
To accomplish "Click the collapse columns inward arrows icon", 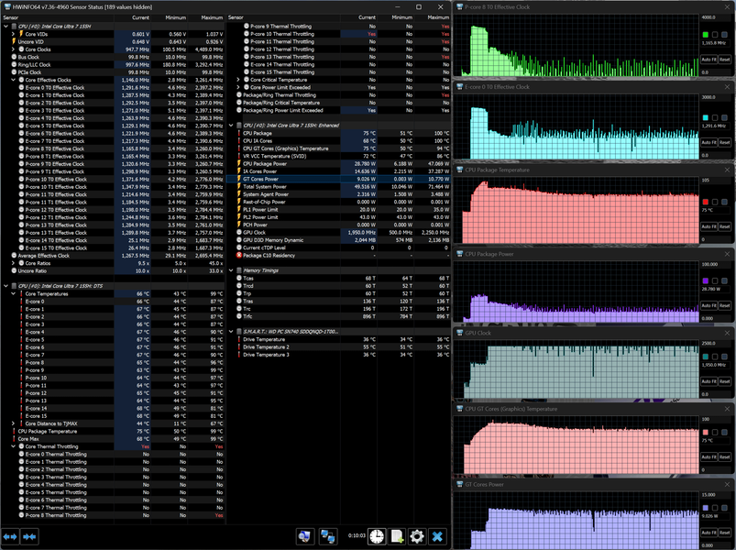I will click(29, 536).
